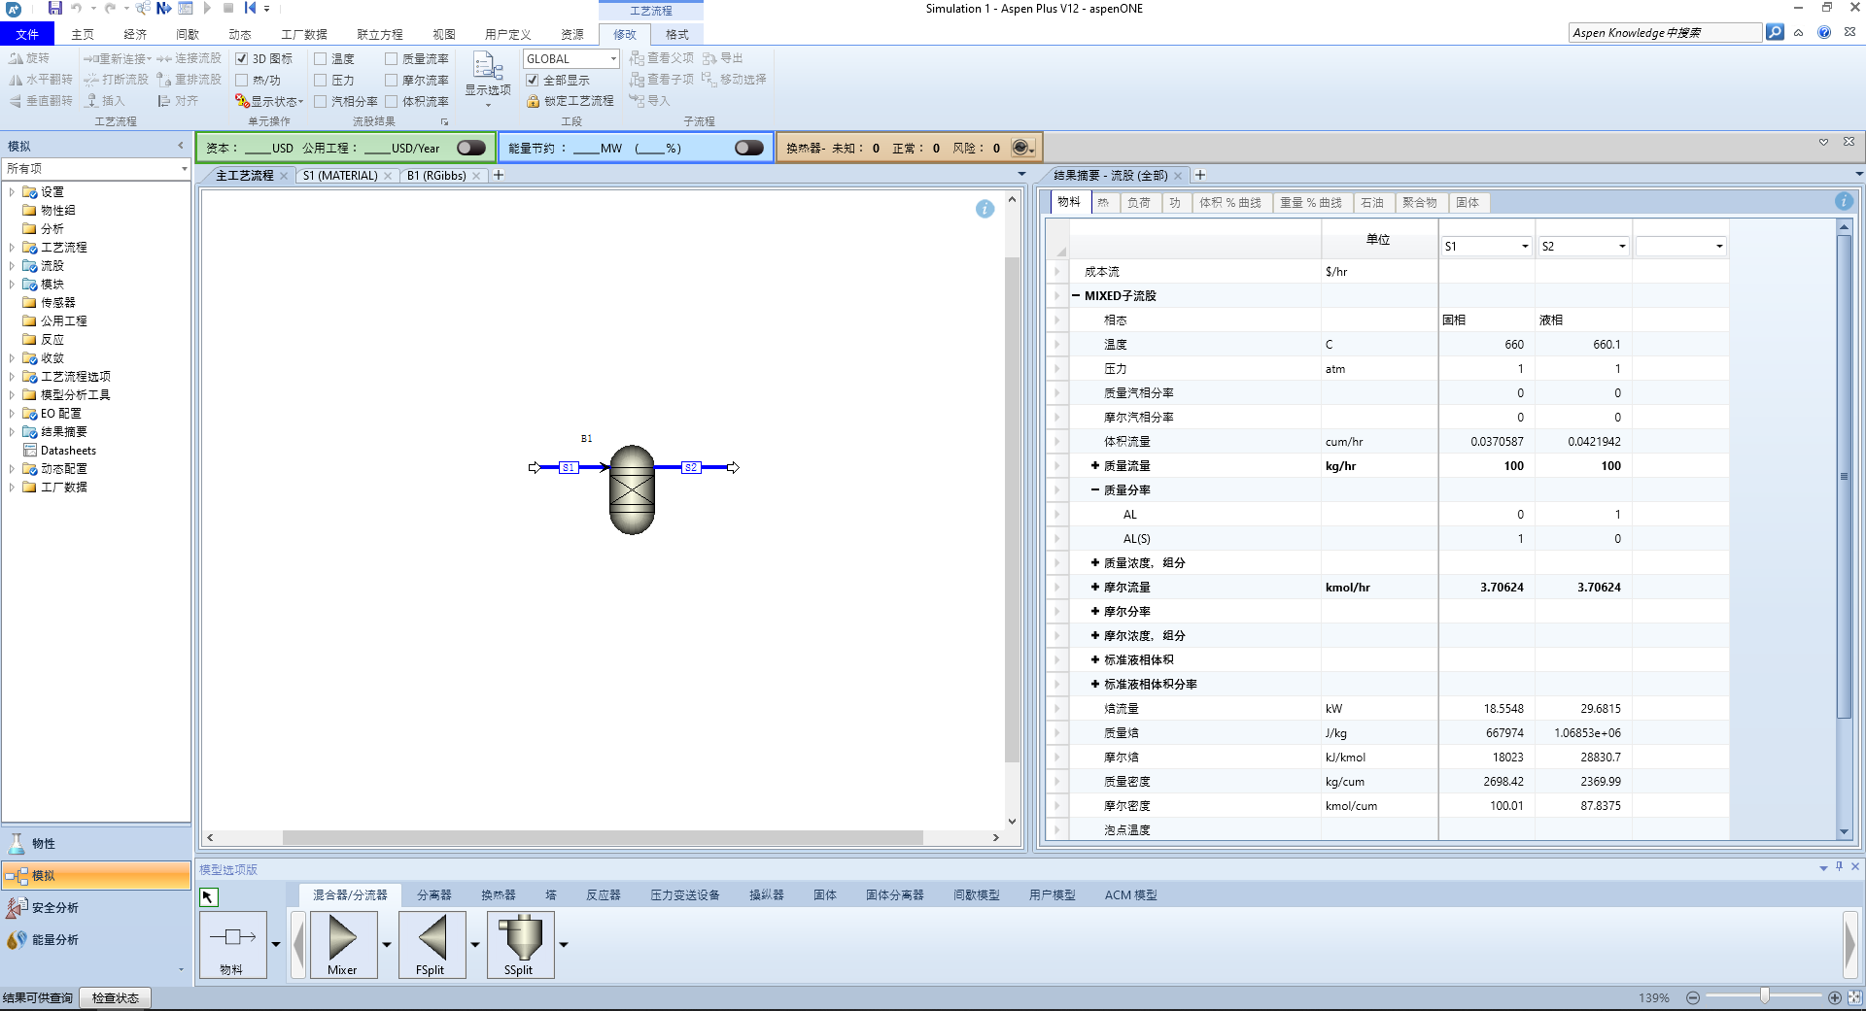The height and width of the screenshot is (1011, 1866).
Task: Click the zoom slider handle
Action: tap(1764, 996)
